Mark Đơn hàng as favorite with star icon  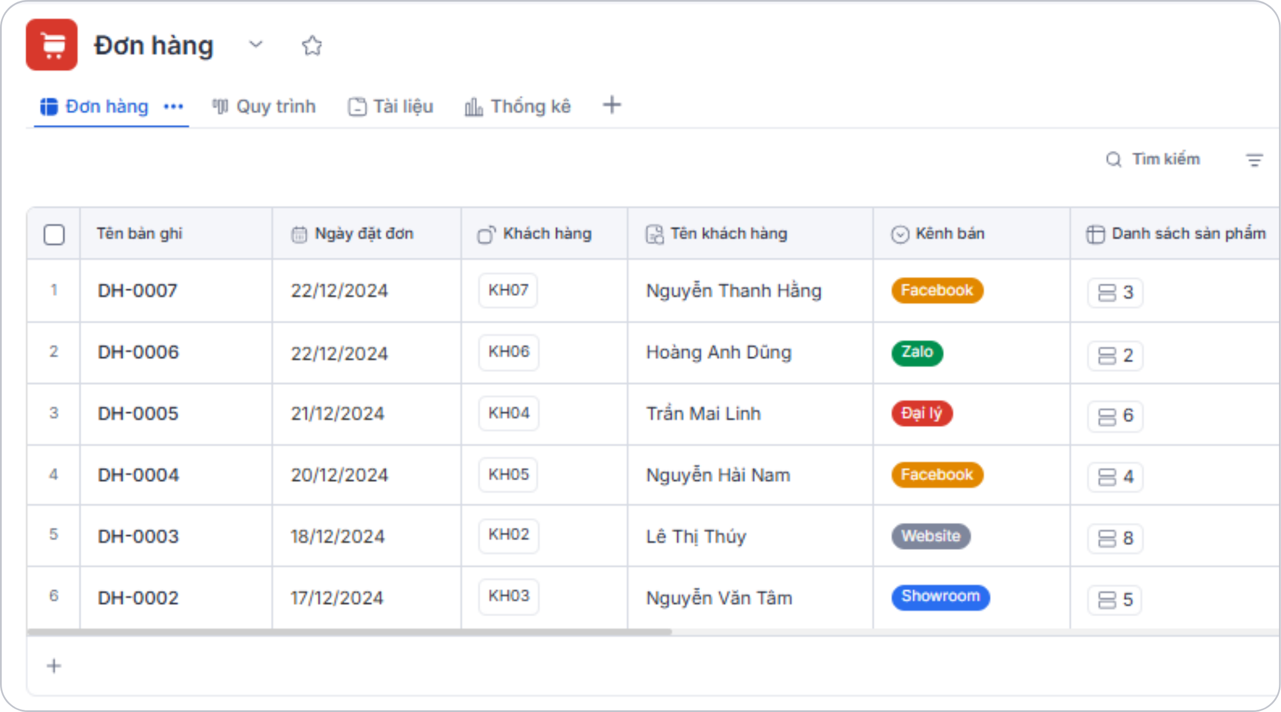click(312, 45)
